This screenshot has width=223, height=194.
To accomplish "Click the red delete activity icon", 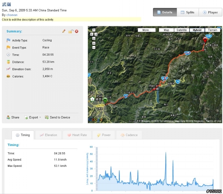I will pos(77,31).
